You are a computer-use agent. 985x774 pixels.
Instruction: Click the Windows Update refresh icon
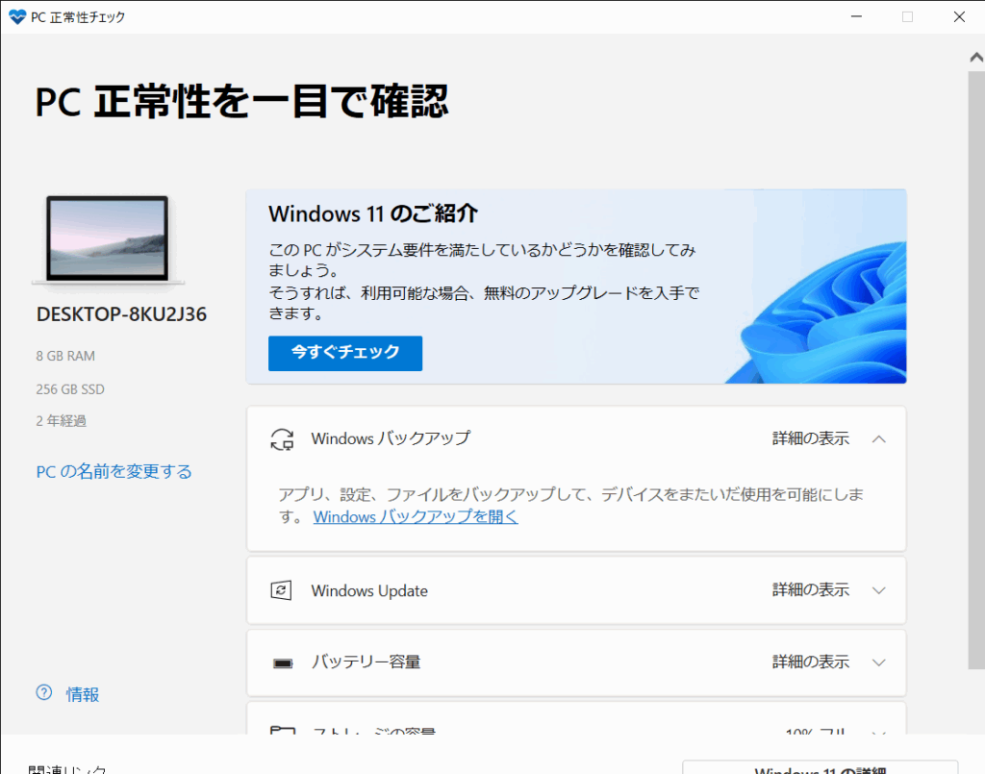(282, 590)
